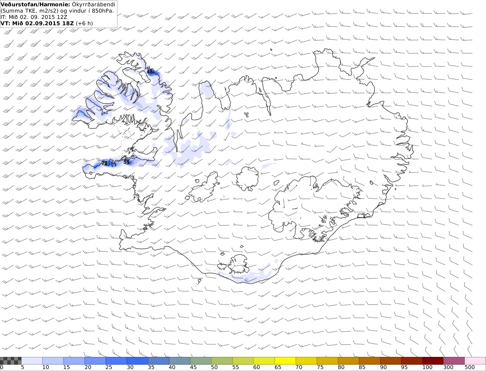Click the 'VT: Mið 02.09.2015 18Z' valid time
The image size is (486, 371).
[37, 23]
